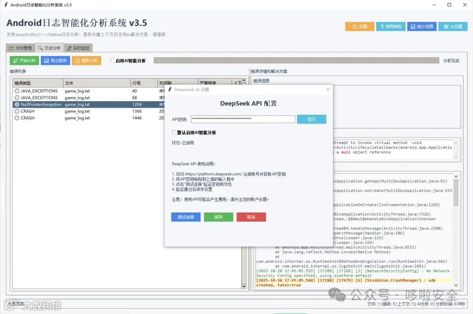Click line number 1366 cell
The width and height of the screenshot is (473, 314).
(x=137, y=111)
